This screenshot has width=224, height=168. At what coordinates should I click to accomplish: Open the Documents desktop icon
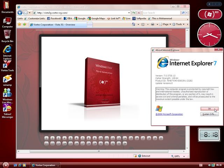[x=7, y=7]
